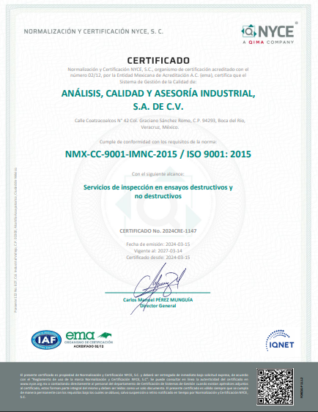
Task: Click the IQNET logo
Action: pos(280,341)
